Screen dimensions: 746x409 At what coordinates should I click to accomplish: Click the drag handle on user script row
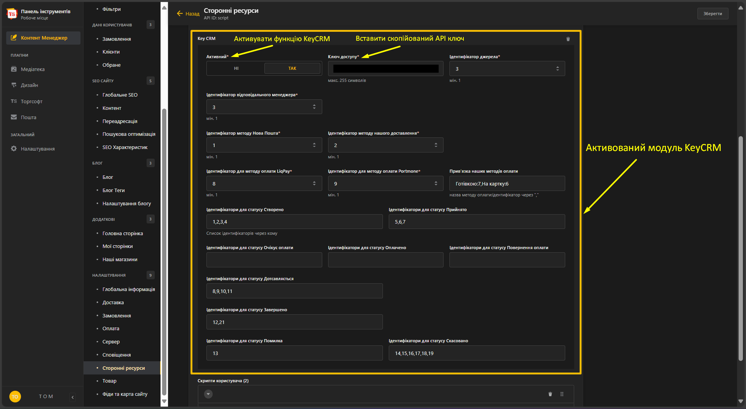tap(562, 394)
